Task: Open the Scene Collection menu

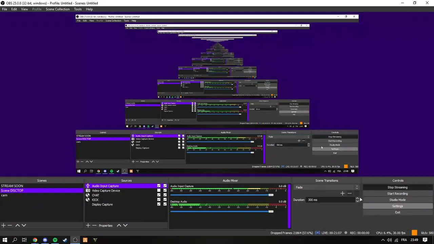Action: [58, 9]
